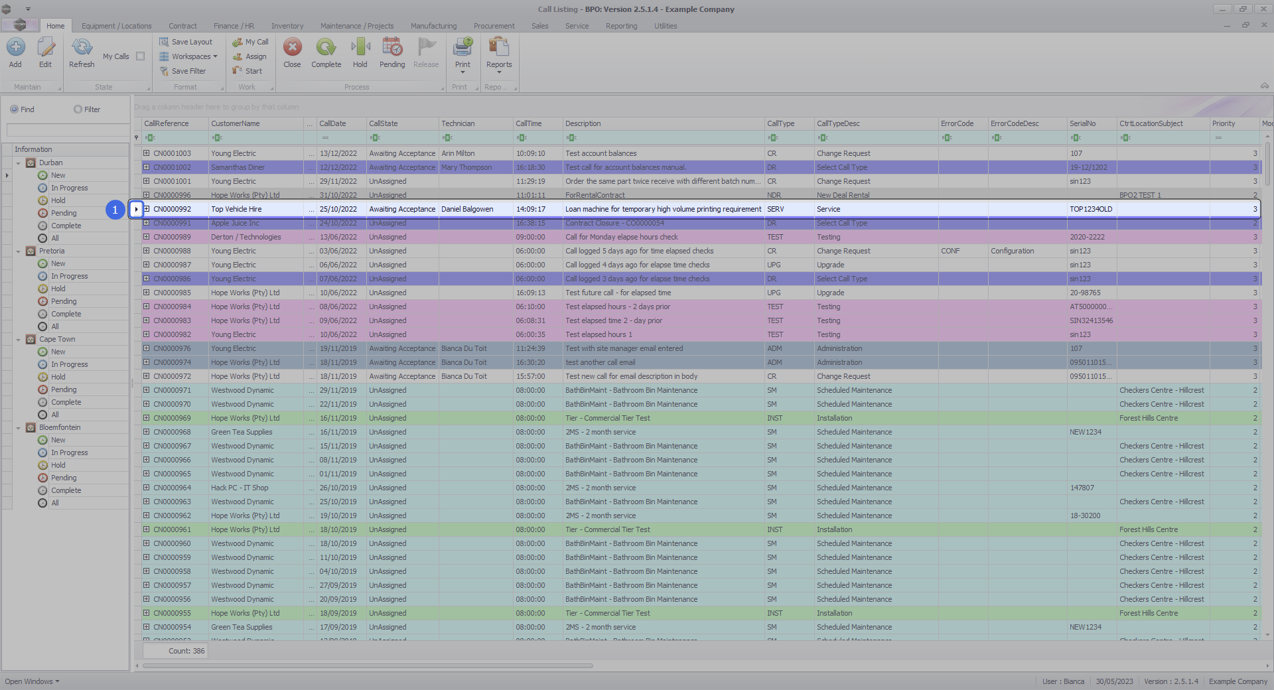
Task: Collapse the ribbon with the arrow
Action: coord(1265,86)
